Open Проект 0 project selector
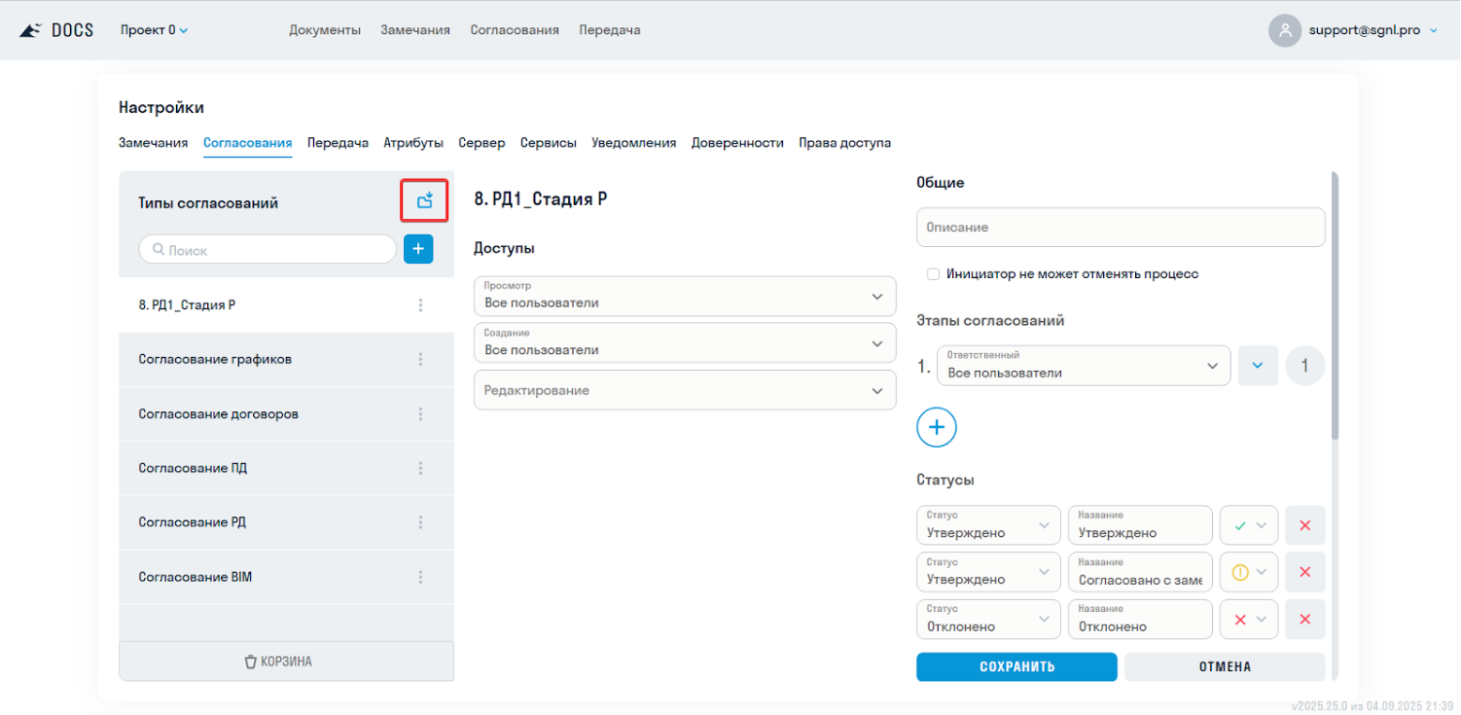Viewport: 1461px width, 715px height. 154,30
